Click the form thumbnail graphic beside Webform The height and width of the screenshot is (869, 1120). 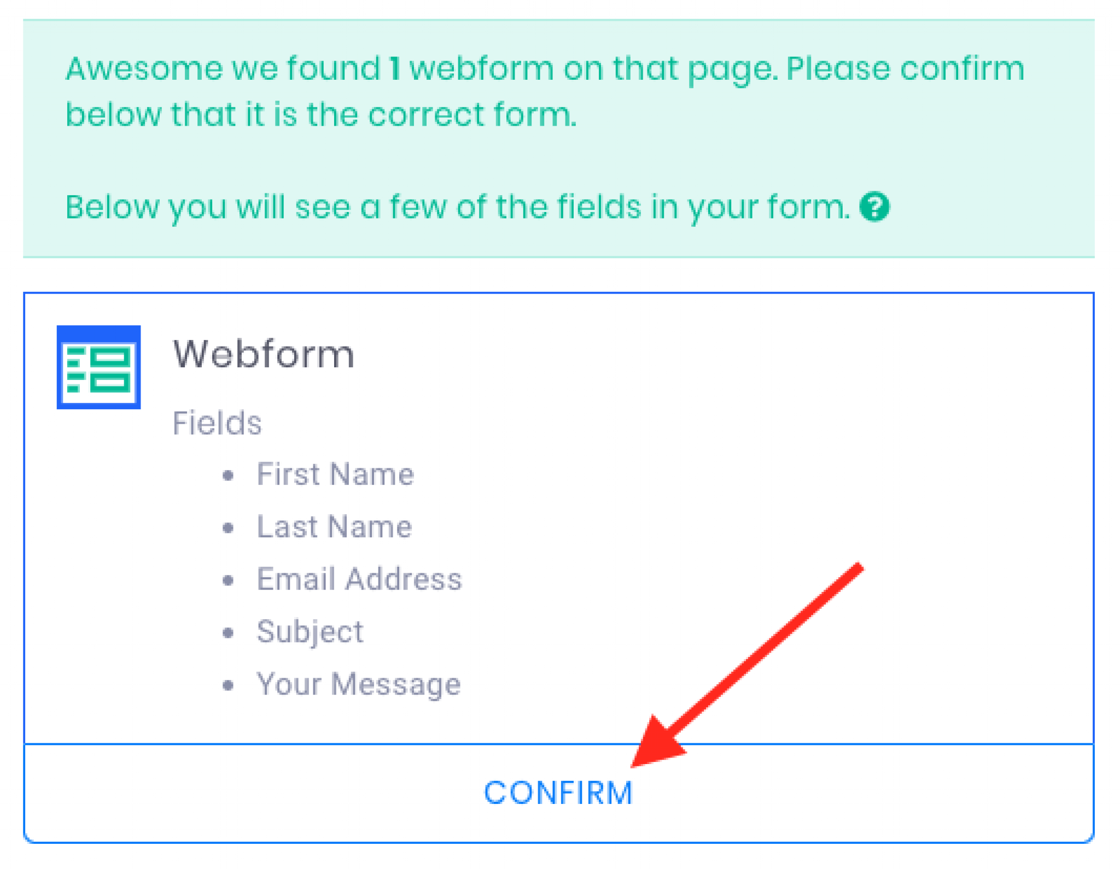(x=98, y=368)
